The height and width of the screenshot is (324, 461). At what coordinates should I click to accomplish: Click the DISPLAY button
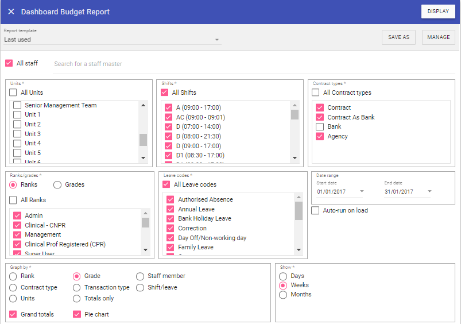(x=438, y=11)
